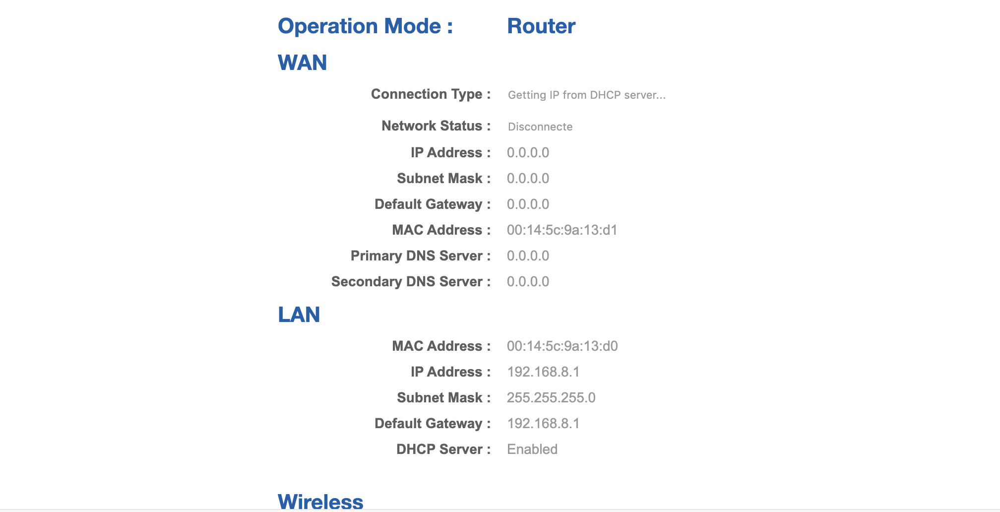Select the WAN section heading

(302, 63)
